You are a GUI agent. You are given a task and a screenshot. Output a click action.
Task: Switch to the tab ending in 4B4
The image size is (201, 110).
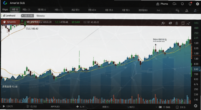tap(92, 10)
